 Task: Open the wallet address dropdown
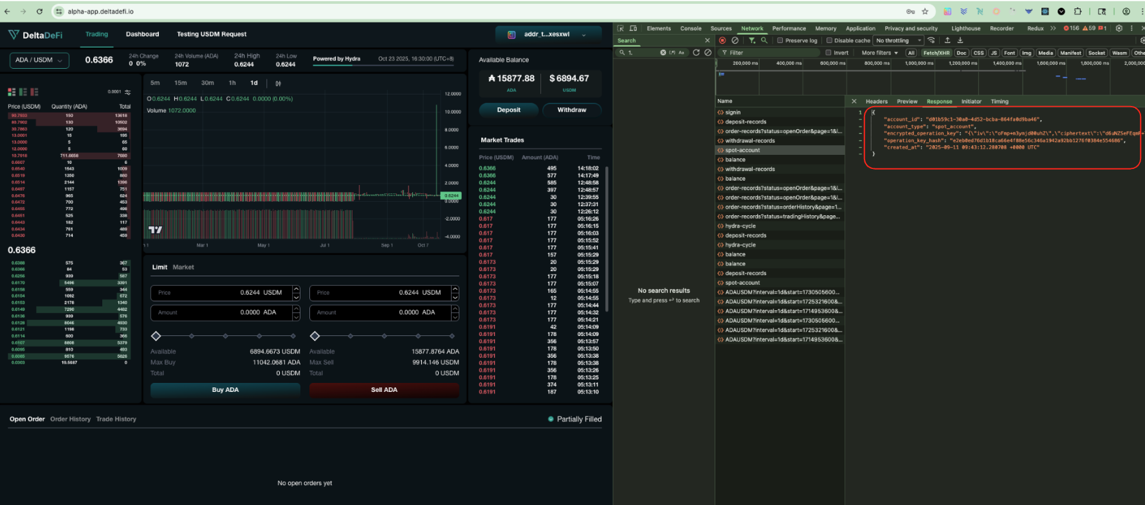tap(548, 35)
